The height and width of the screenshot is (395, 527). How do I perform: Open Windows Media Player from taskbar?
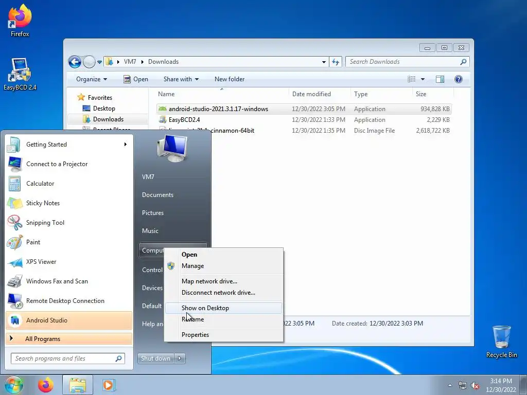point(109,385)
